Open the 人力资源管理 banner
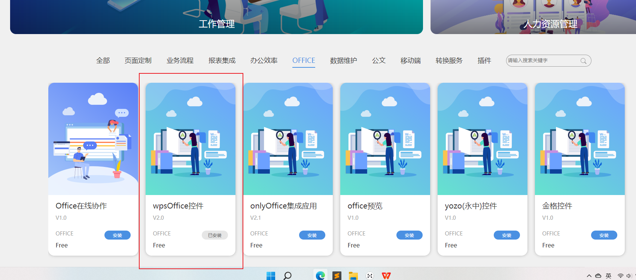The width and height of the screenshot is (636, 280). pyautogui.click(x=533, y=17)
